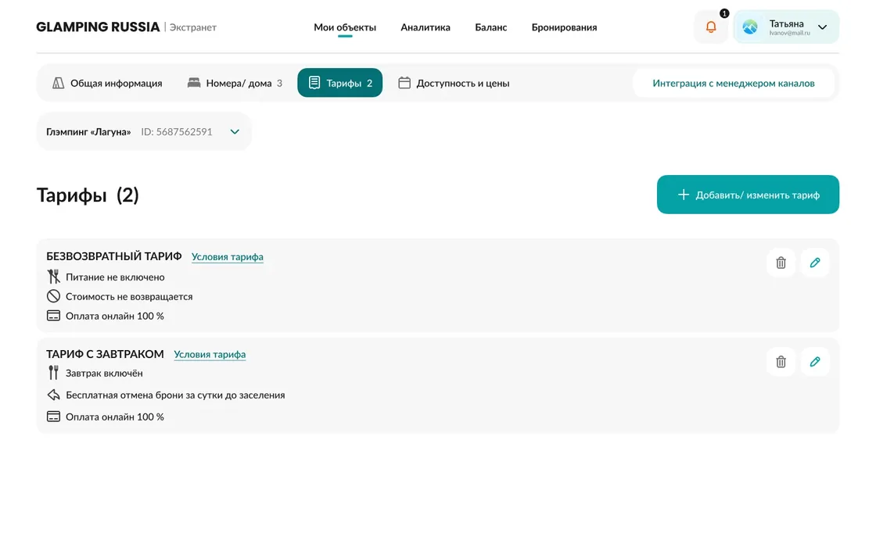Click the cutlery icon beside Завтрак включён
This screenshot has height=547, width=876.
[x=54, y=372]
